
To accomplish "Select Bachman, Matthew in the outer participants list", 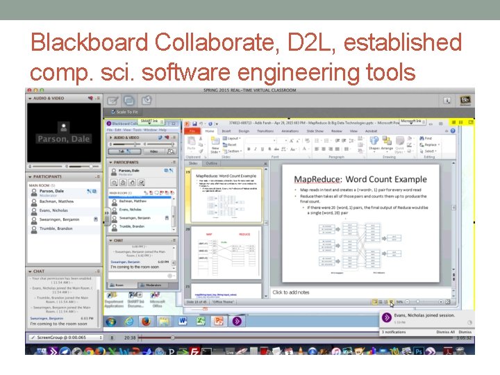I will pyautogui.click(x=64, y=202).
